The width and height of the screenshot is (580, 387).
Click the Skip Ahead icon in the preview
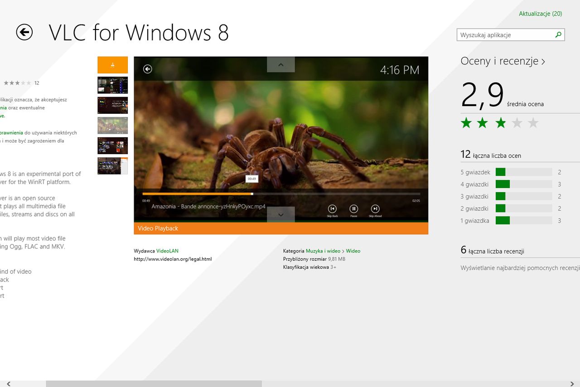(375, 208)
